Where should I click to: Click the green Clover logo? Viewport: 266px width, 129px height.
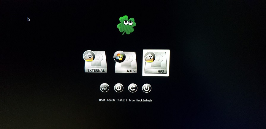[126, 25]
